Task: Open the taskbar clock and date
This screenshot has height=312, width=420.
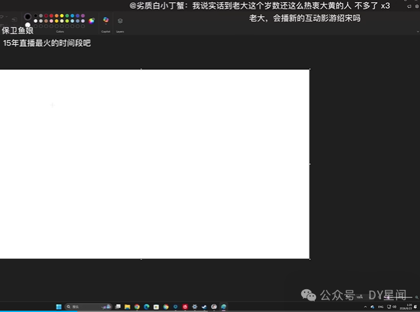Action: point(405,307)
